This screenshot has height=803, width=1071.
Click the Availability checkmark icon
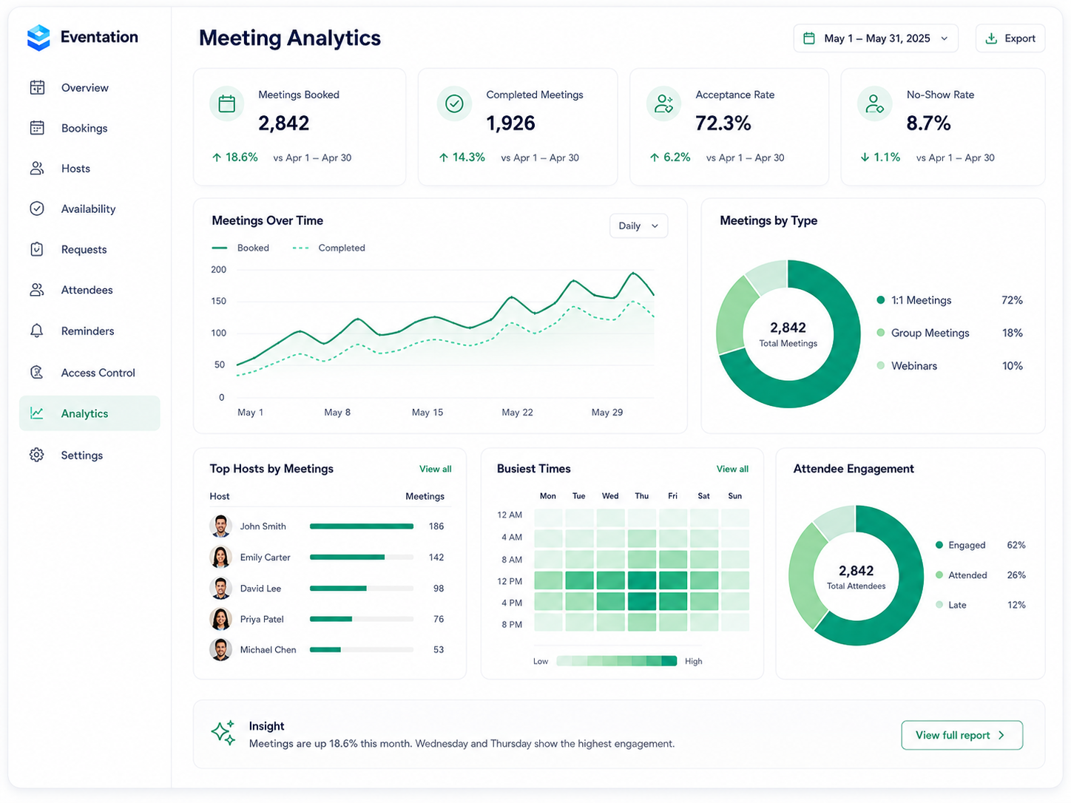37,209
